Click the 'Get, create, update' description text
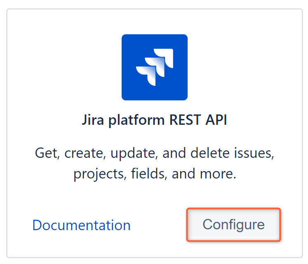The image size is (308, 264). [x=155, y=164]
